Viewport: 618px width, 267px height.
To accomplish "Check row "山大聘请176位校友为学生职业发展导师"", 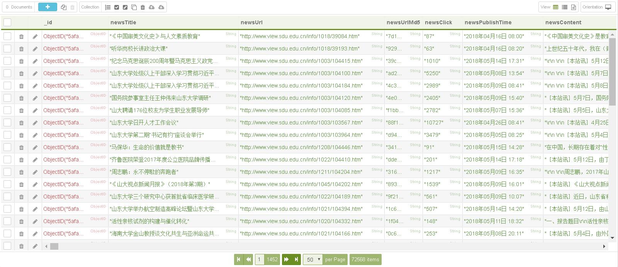I will [x=7, y=110].
